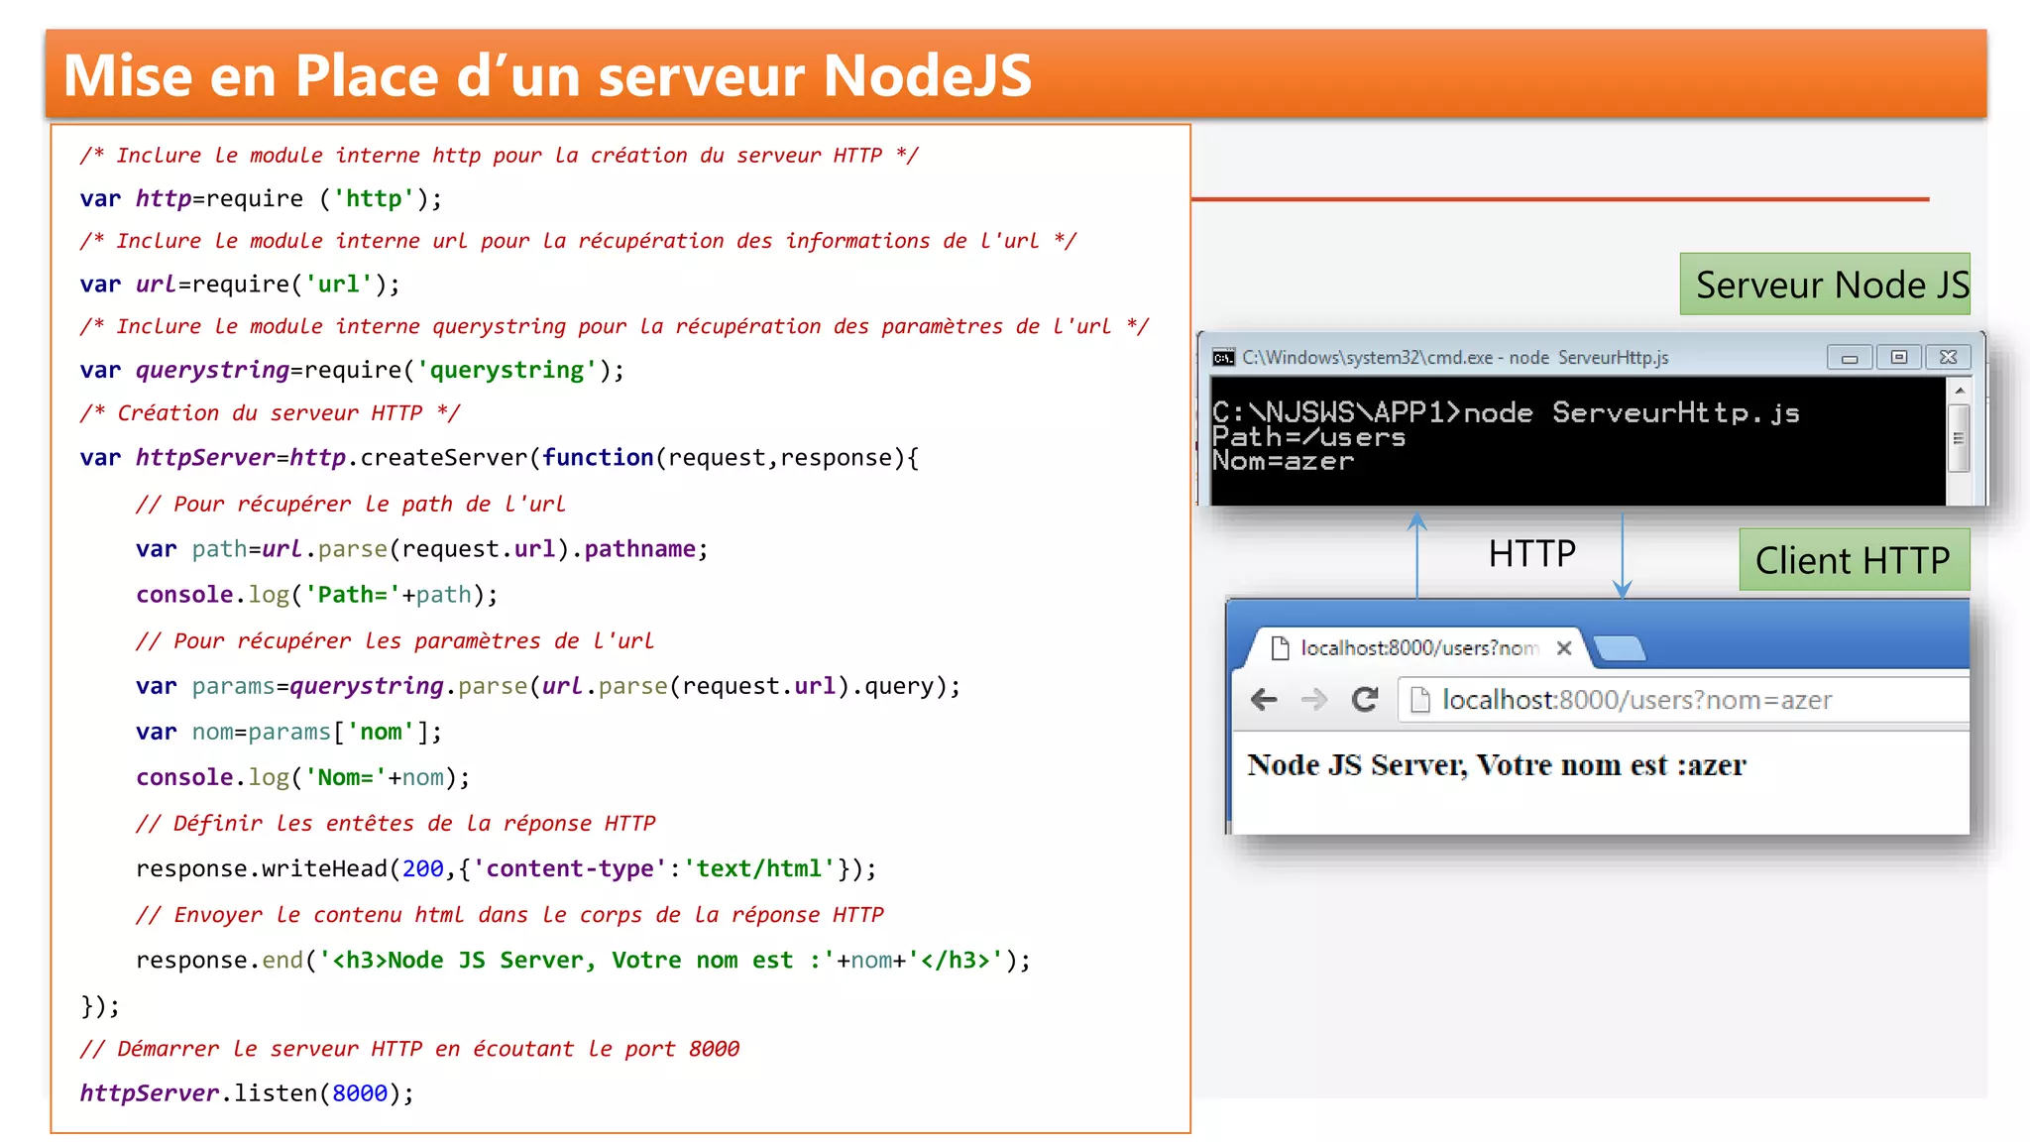Click cmd window scrollbar thumb

1959,438
